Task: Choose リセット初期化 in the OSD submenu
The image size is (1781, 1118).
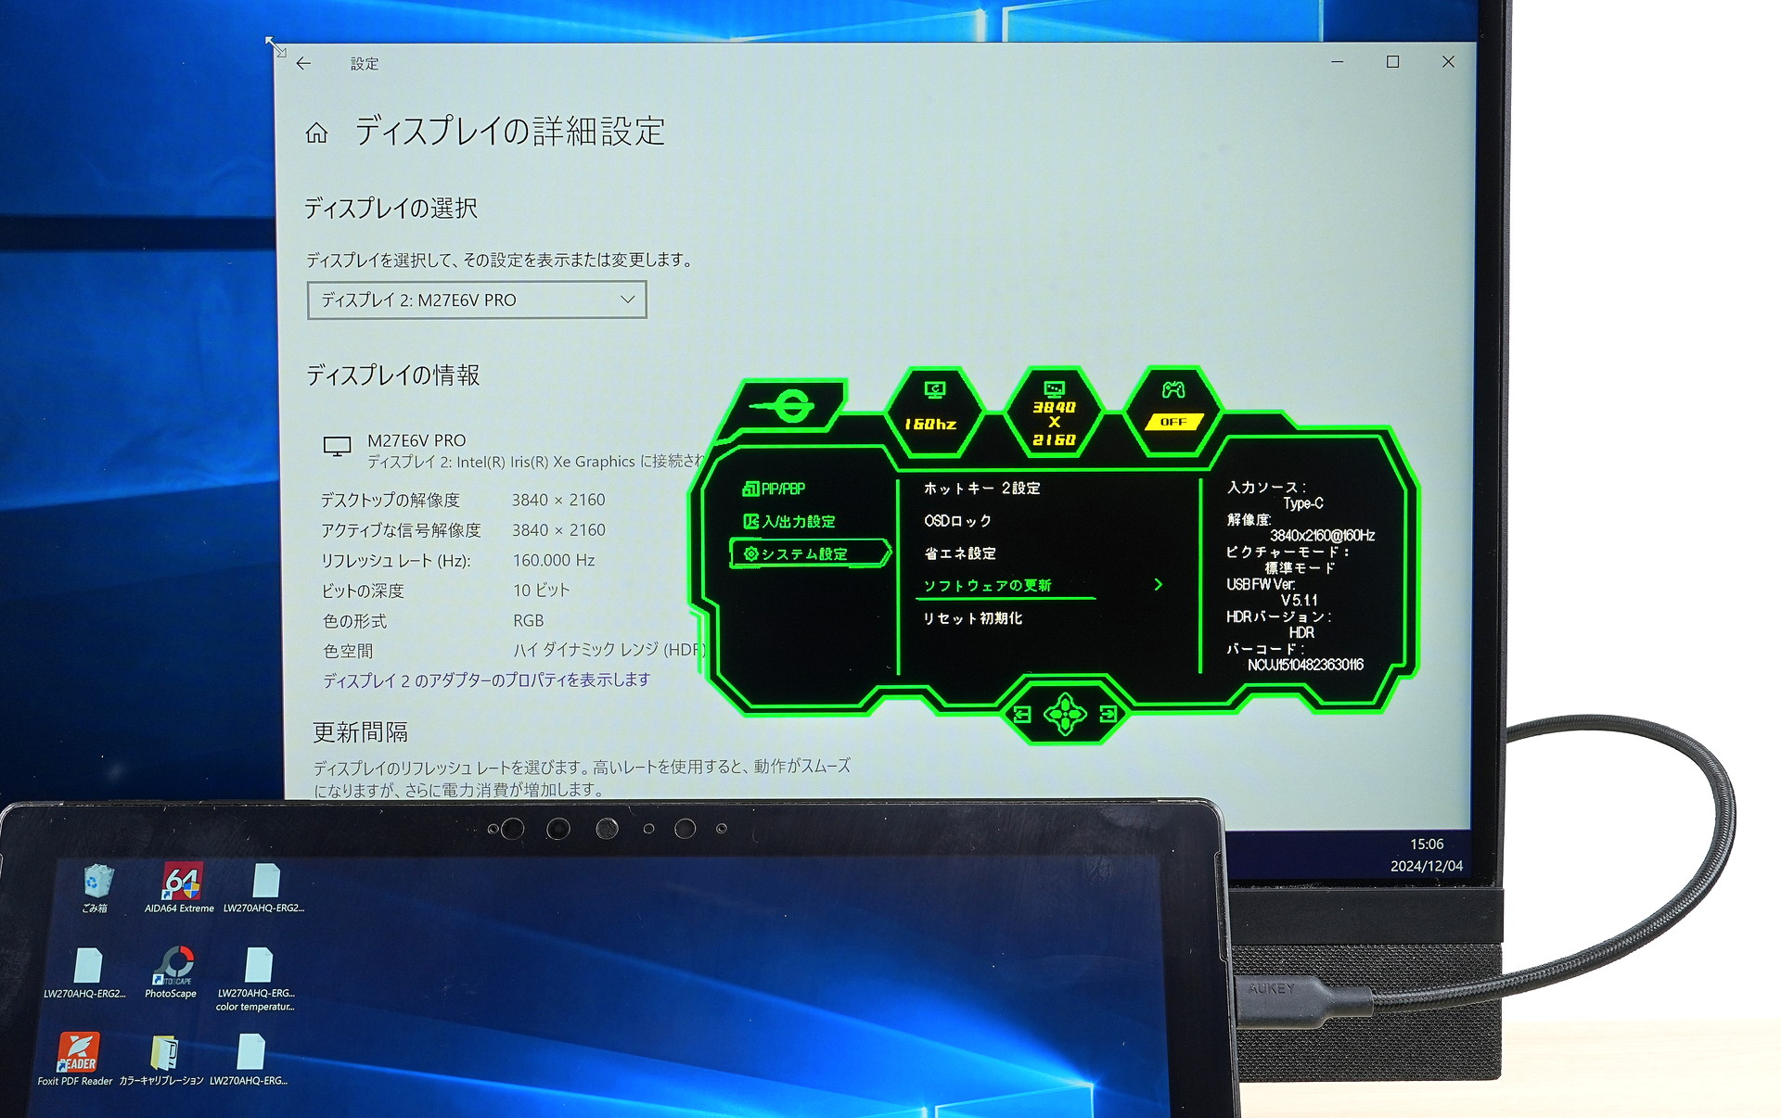Action: [x=972, y=618]
